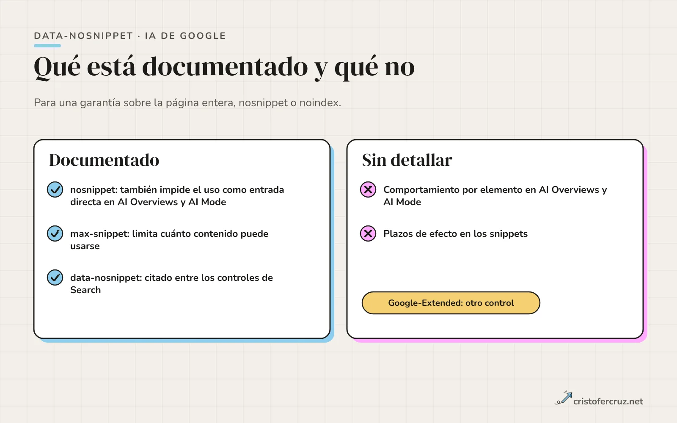This screenshot has width=677, height=423.
Task: Click text Plazos de efecto en los snippets
Action: (x=455, y=234)
